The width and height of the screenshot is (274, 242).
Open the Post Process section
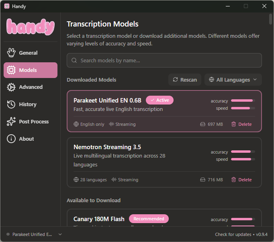click(31, 121)
